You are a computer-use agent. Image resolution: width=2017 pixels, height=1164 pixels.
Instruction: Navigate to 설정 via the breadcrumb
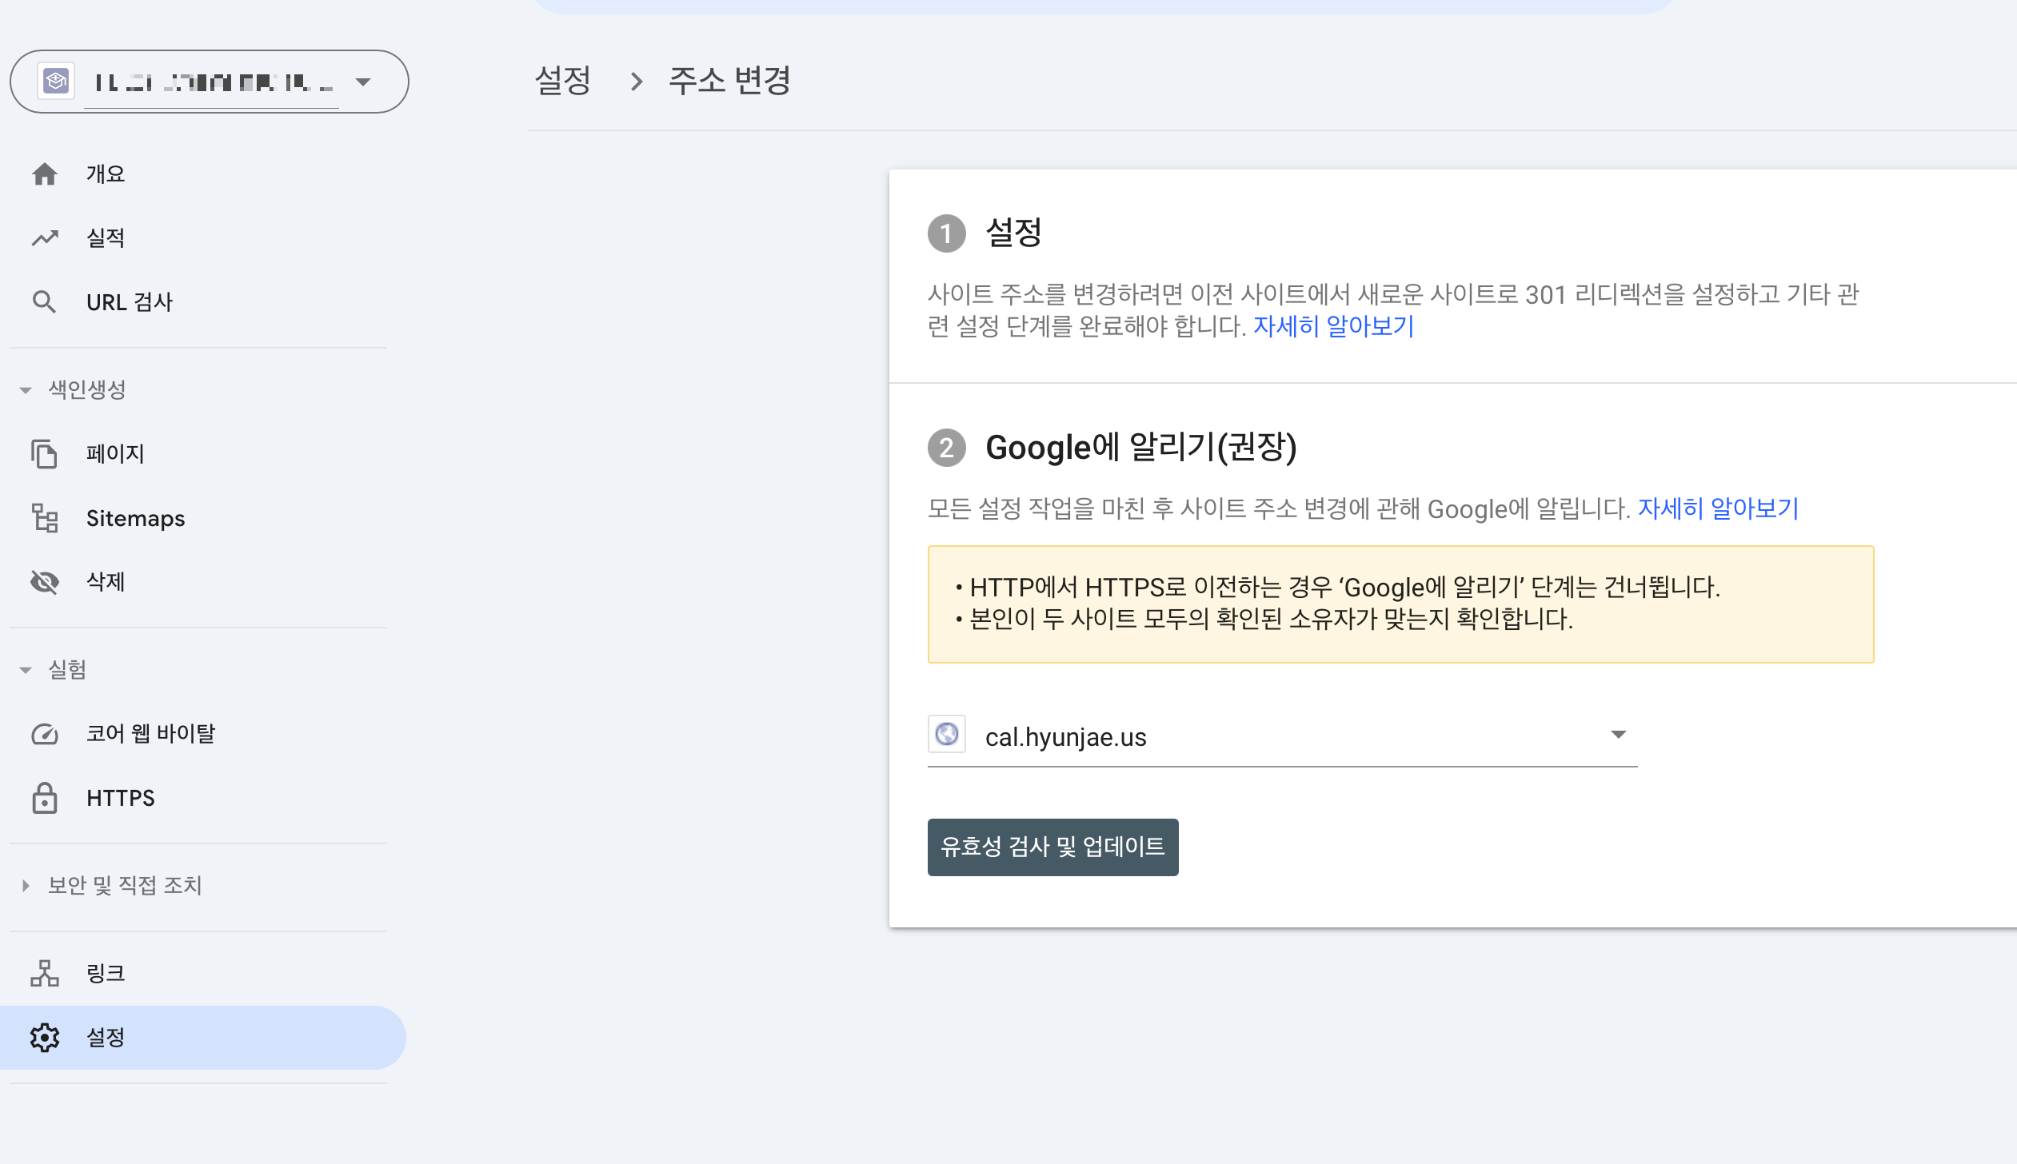tap(562, 80)
